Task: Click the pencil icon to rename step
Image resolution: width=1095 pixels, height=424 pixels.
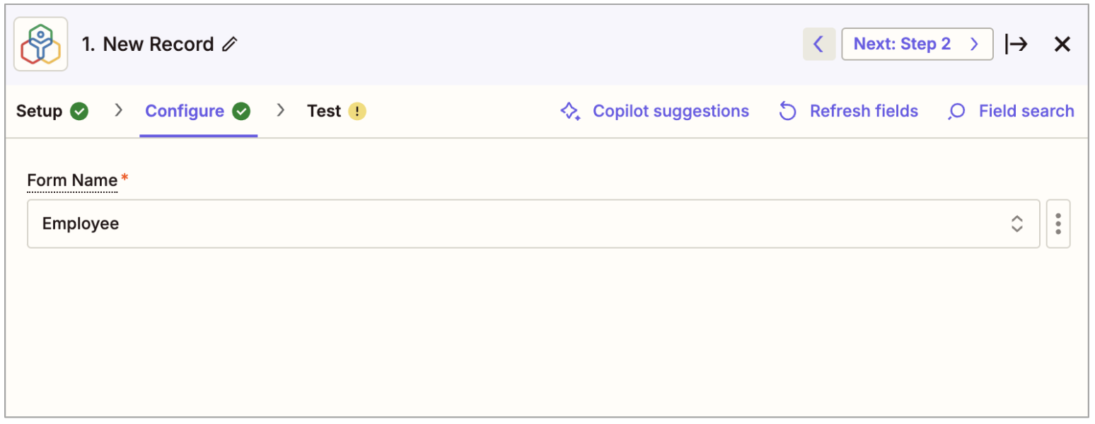Action: [229, 45]
